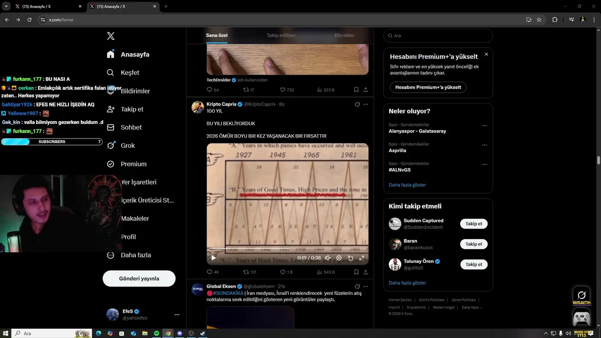Reply to Kripto Capris post (46)

[x=213, y=272]
